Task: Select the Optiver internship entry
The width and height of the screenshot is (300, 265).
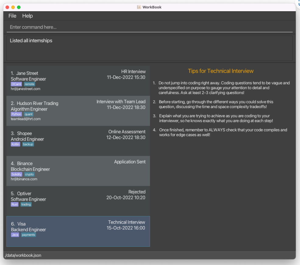Action: point(78,201)
